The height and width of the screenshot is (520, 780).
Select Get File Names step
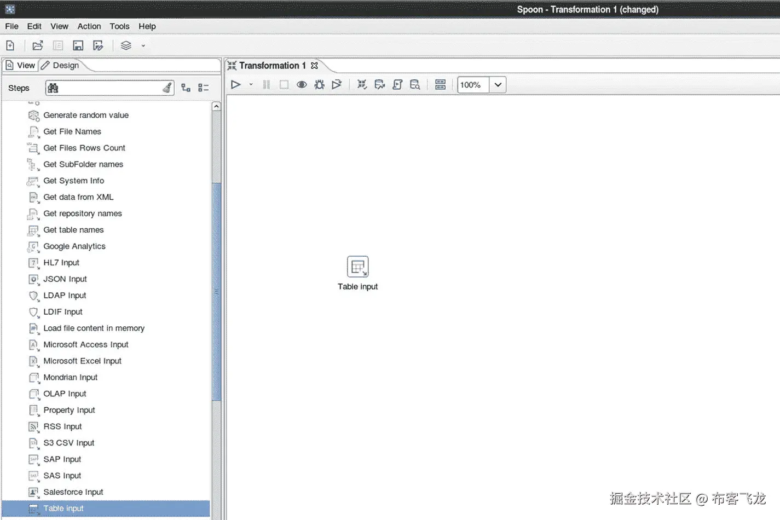tap(72, 132)
